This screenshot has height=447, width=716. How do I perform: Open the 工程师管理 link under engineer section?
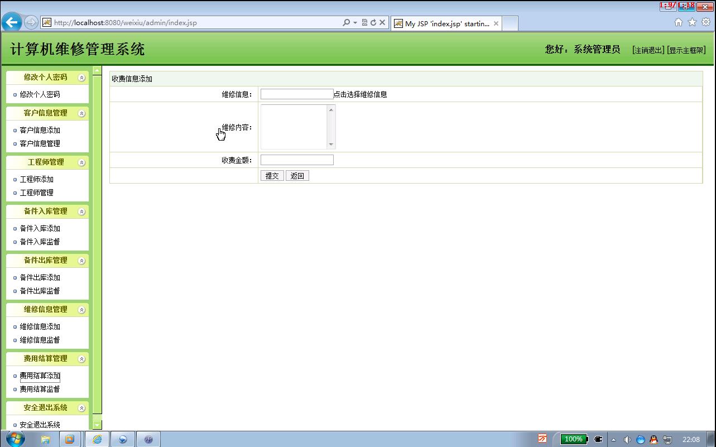coord(36,193)
